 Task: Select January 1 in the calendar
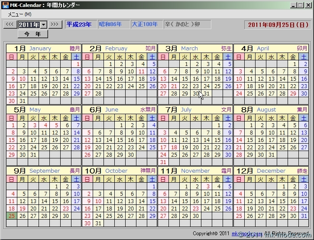click(x=76, y=64)
